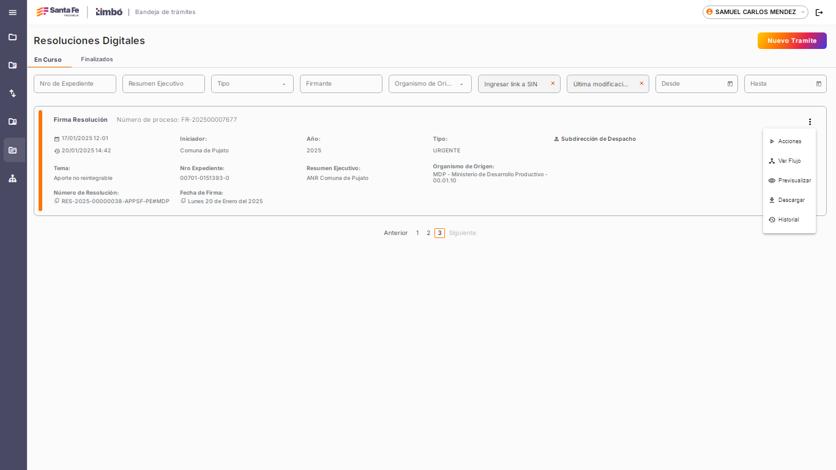Image resolution: width=836 pixels, height=470 pixels.
Task: Clear the Ultima modificación filter
Action: pos(641,84)
